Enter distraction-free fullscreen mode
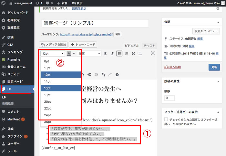226x156 pixels. (153, 53)
